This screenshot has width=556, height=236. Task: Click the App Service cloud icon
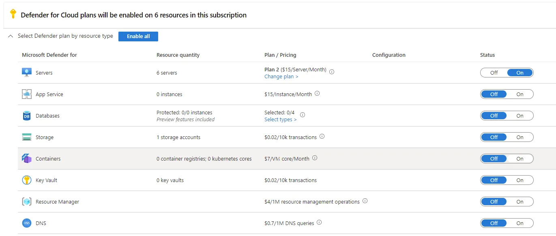(26, 94)
